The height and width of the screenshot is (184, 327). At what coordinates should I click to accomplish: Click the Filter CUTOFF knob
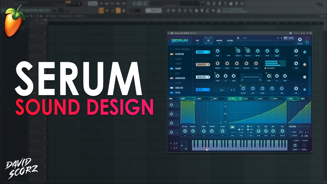[243, 88]
